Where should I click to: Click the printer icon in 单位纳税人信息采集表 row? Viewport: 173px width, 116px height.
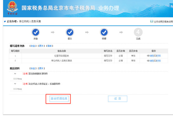[155, 61]
